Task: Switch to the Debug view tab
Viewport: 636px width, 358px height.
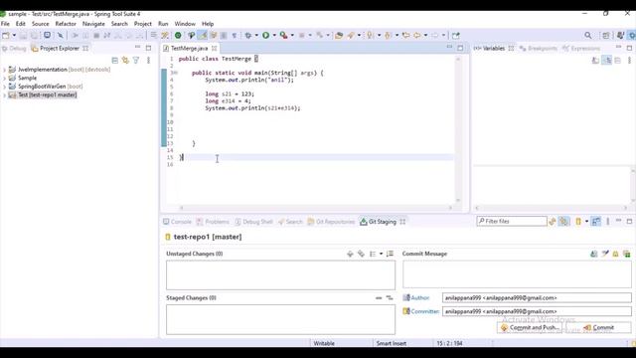Action: [x=14, y=49]
